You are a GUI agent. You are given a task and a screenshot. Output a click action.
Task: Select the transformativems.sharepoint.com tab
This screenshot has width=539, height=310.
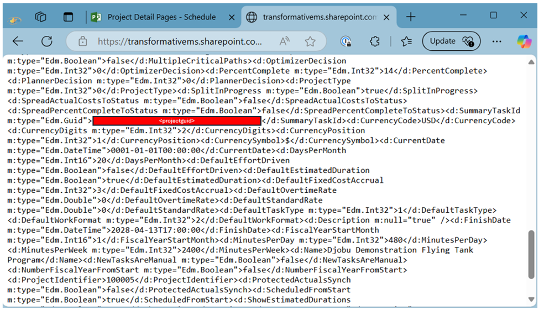(320, 17)
